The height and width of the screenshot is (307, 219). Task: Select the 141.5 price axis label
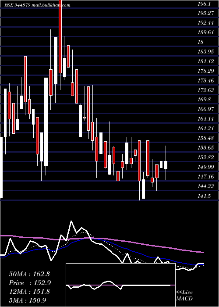tap(204, 196)
